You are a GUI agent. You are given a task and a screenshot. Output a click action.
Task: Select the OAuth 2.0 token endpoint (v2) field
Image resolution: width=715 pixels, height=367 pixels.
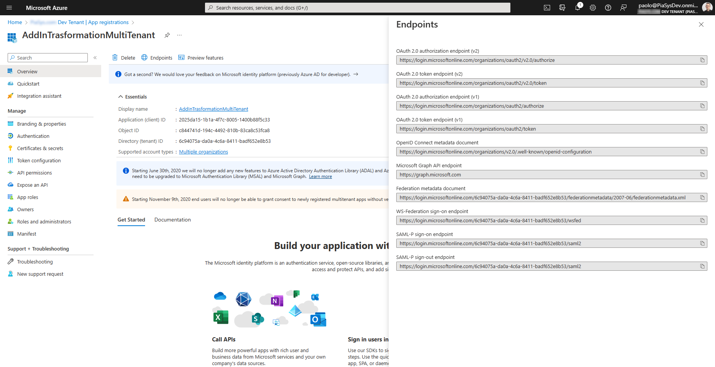552,83
